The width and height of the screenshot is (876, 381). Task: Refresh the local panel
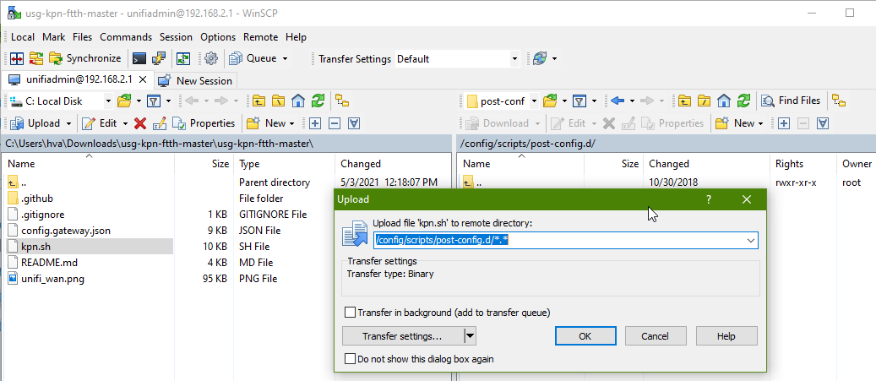point(318,101)
